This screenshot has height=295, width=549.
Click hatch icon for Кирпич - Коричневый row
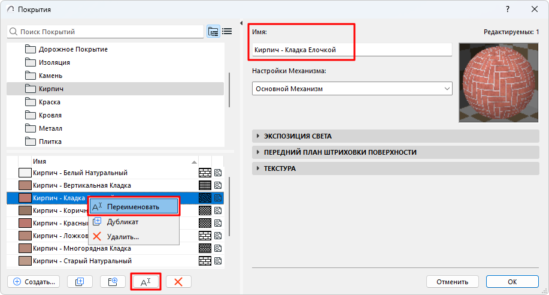pos(205,210)
